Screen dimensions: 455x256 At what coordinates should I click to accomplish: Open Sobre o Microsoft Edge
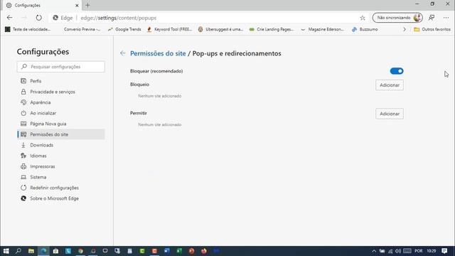pos(61,198)
